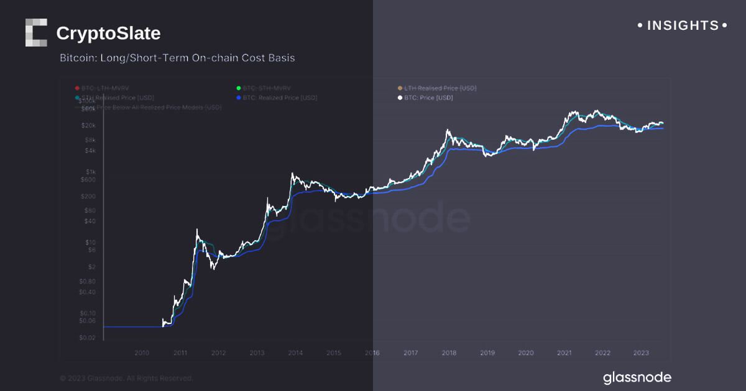Click the CryptoSlate brand name
This screenshot has height=391, width=746.
(108, 33)
